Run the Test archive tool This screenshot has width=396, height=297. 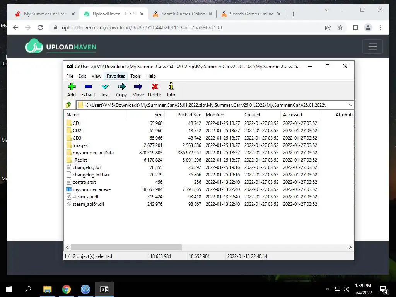[105, 87]
